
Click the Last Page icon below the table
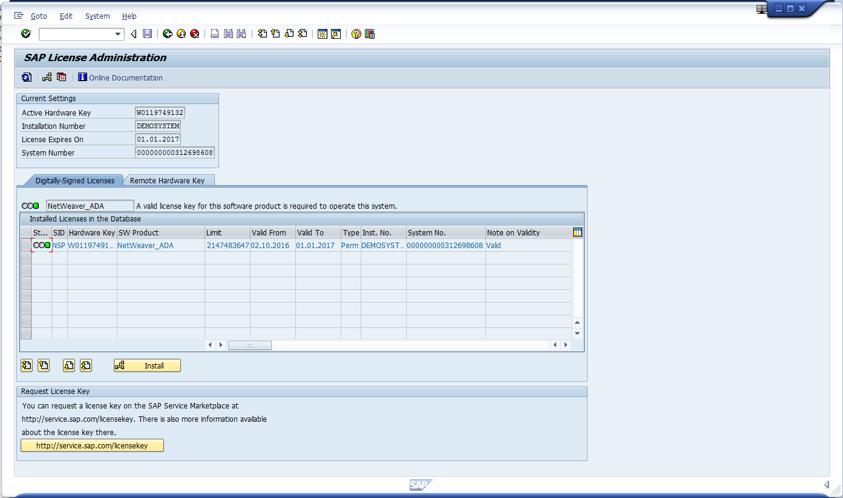86,365
